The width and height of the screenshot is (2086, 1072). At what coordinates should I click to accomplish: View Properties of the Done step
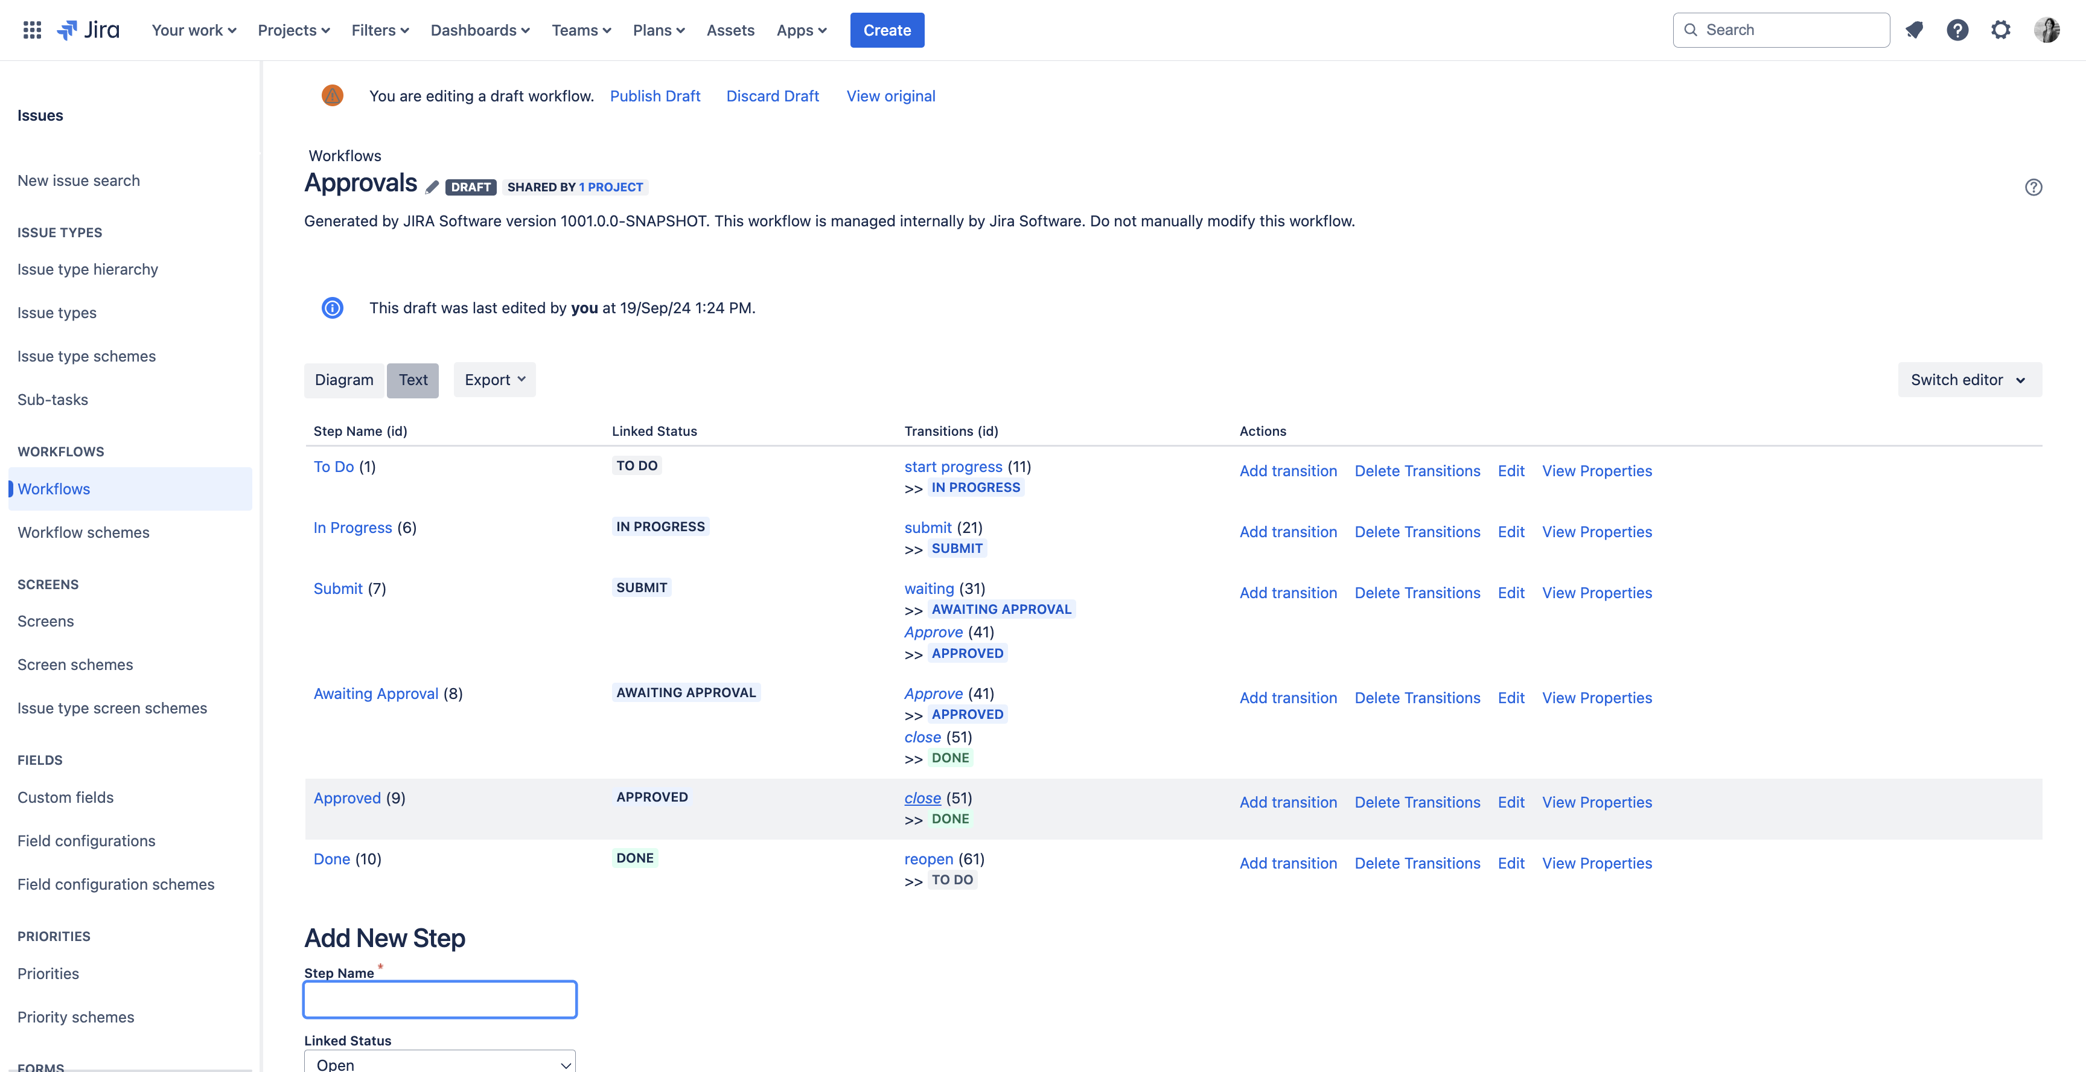pyautogui.click(x=1597, y=863)
